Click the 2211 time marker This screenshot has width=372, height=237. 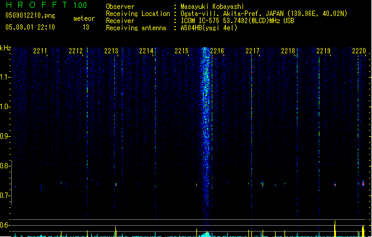click(x=40, y=51)
